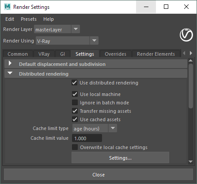Open the Render Using V-Ray dropdown
Screen dimensions: 197x184
point(67,41)
